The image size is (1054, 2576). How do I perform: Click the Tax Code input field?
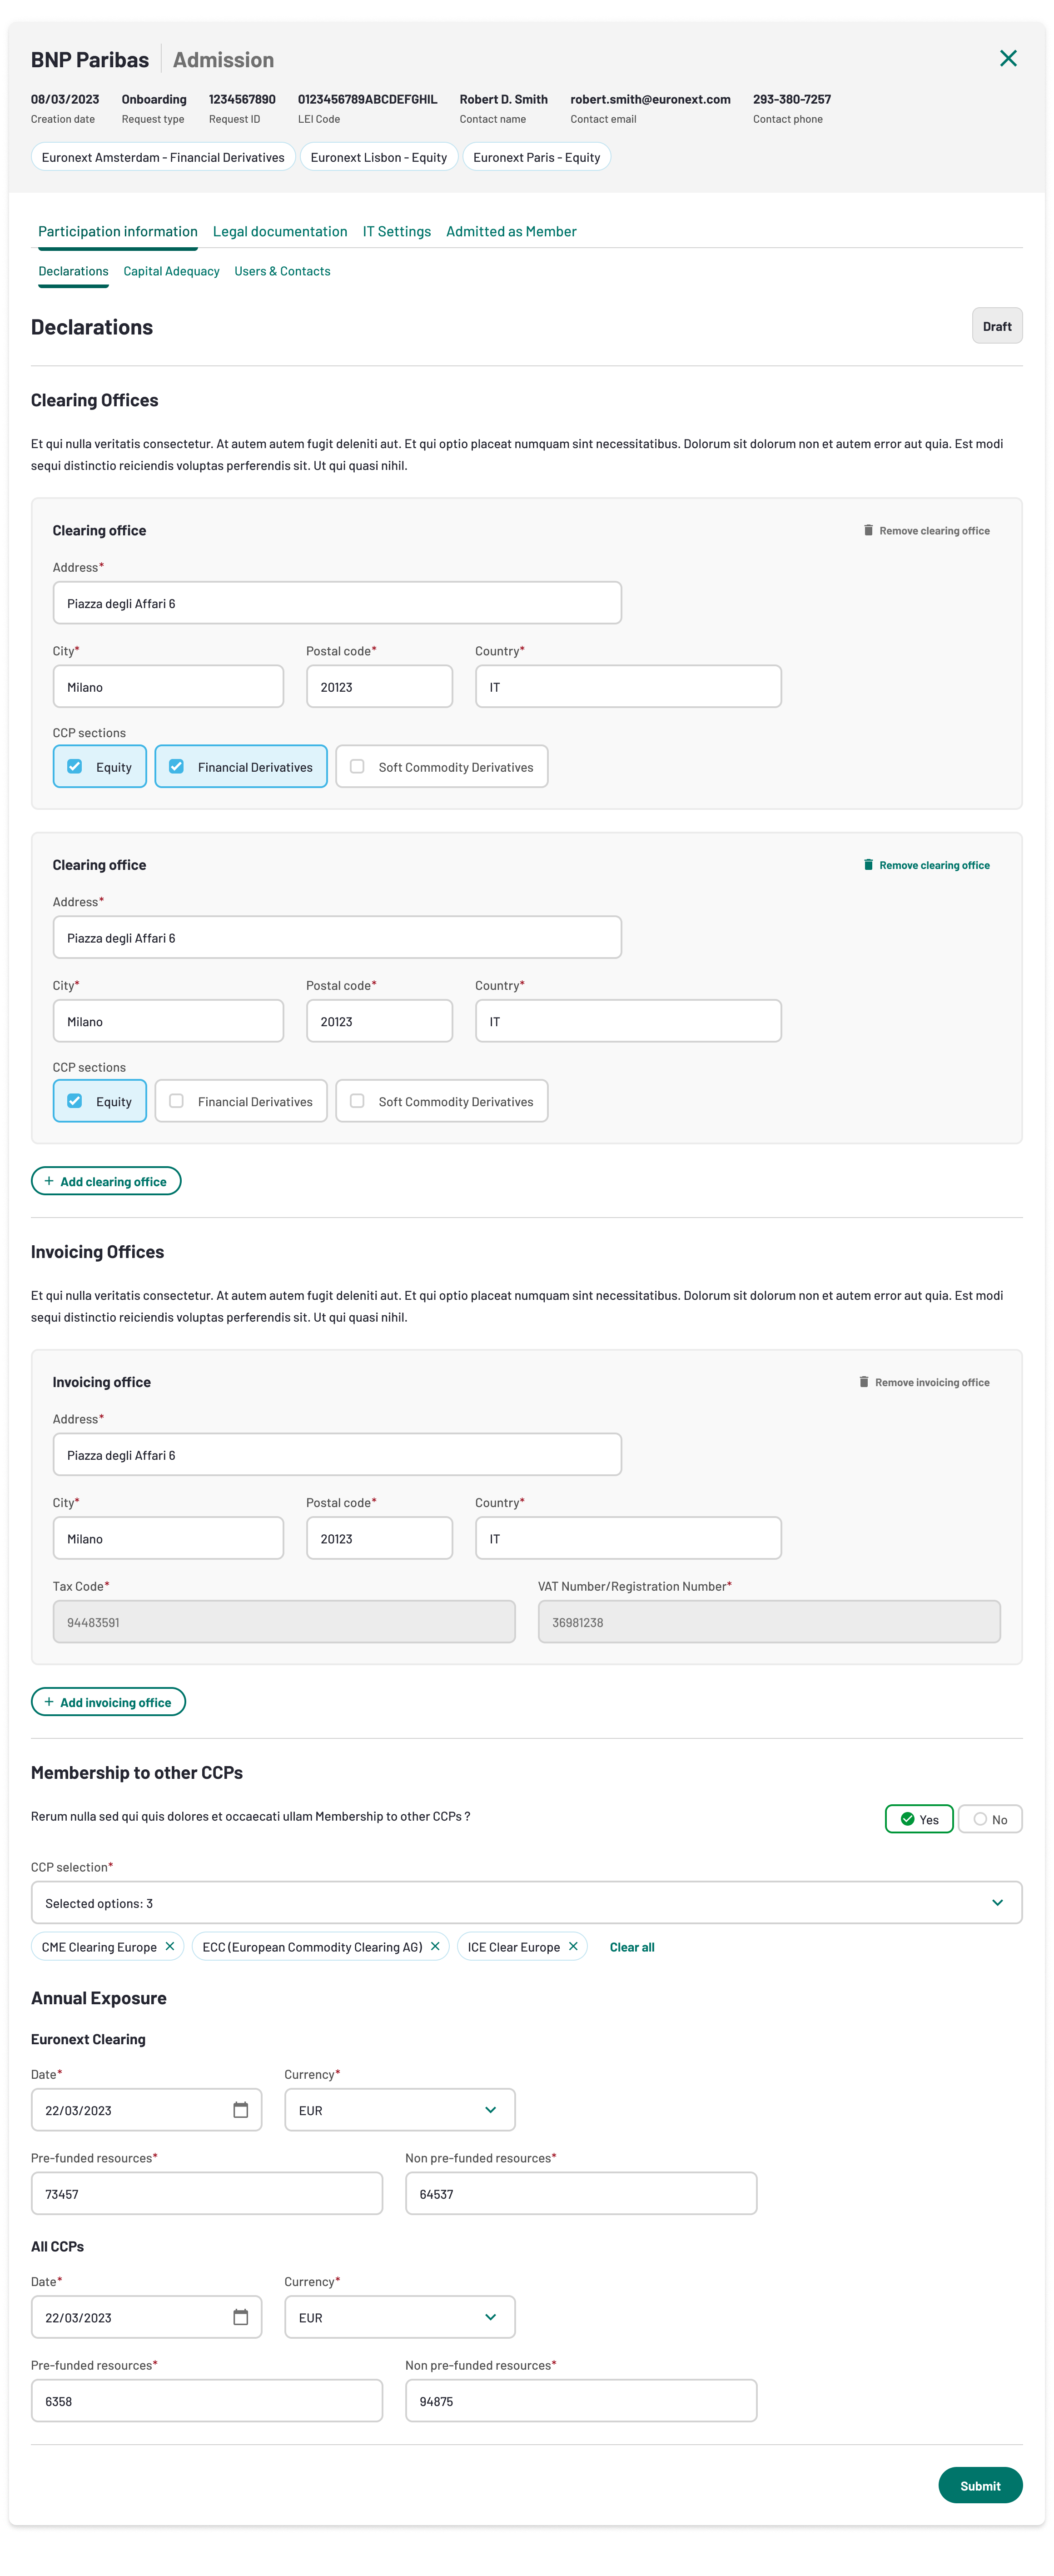(x=284, y=1622)
